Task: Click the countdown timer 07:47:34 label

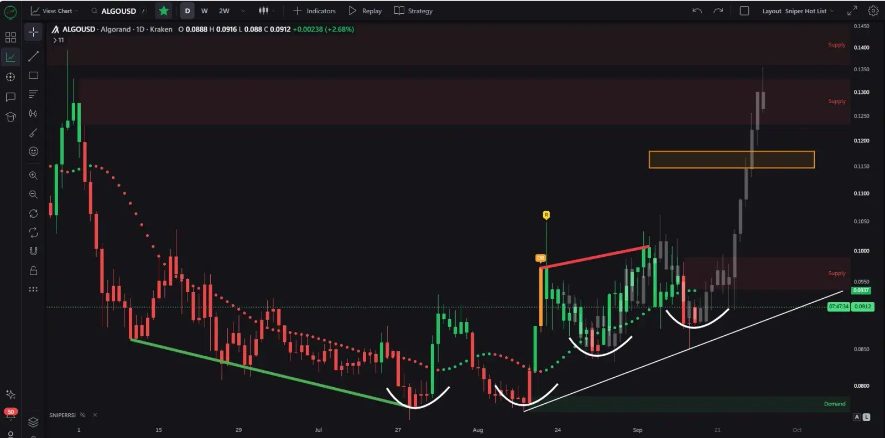Action: click(839, 307)
